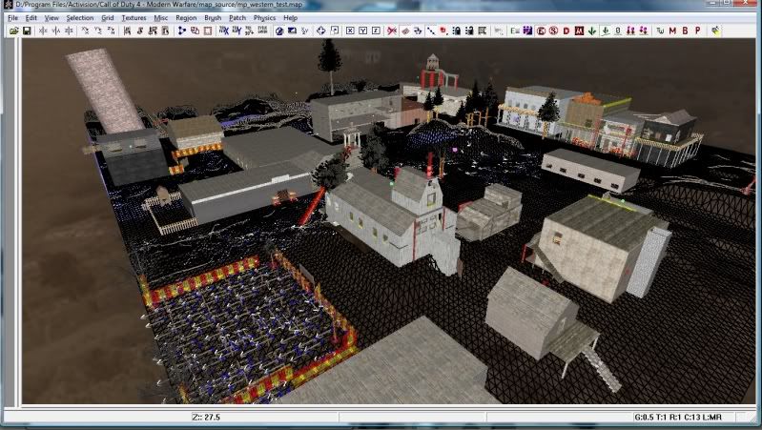Click the hollow square outline toolbar icon
The image size is (762, 430).
(208, 31)
